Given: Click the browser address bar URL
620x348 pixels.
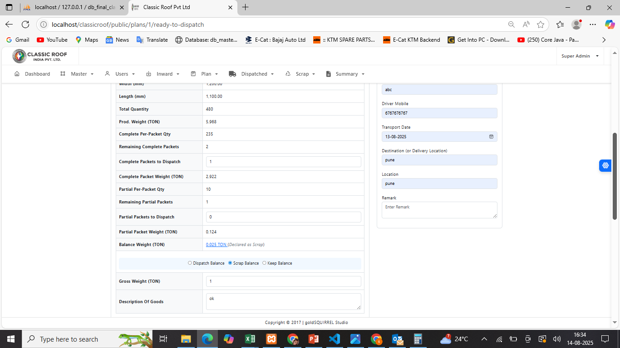Looking at the screenshot, I should pyautogui.click(x=128, y=24).
